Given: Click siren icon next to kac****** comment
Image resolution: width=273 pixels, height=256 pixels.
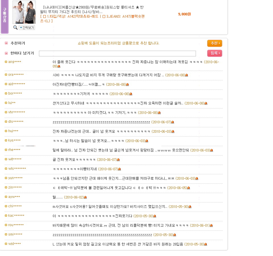Looking at the screenshot, I should pyautogui.click(x=155, y=216).
